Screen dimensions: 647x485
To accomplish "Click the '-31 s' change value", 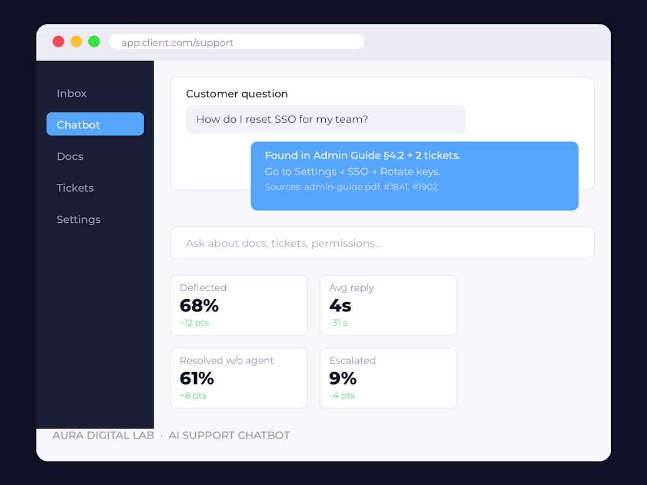I will 338,323.
